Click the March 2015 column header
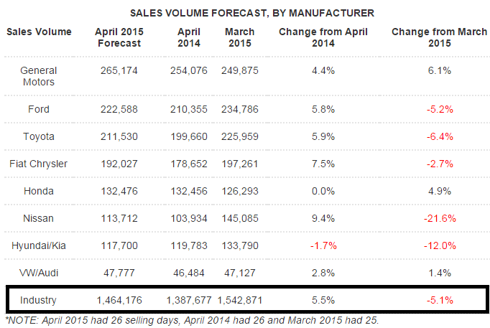 point(240,37)
